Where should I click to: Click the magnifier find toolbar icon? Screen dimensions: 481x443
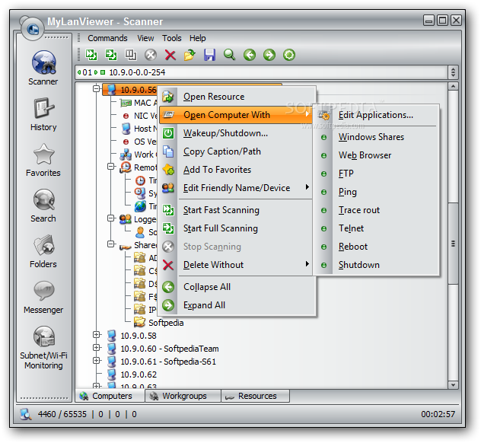click(229, 55)
